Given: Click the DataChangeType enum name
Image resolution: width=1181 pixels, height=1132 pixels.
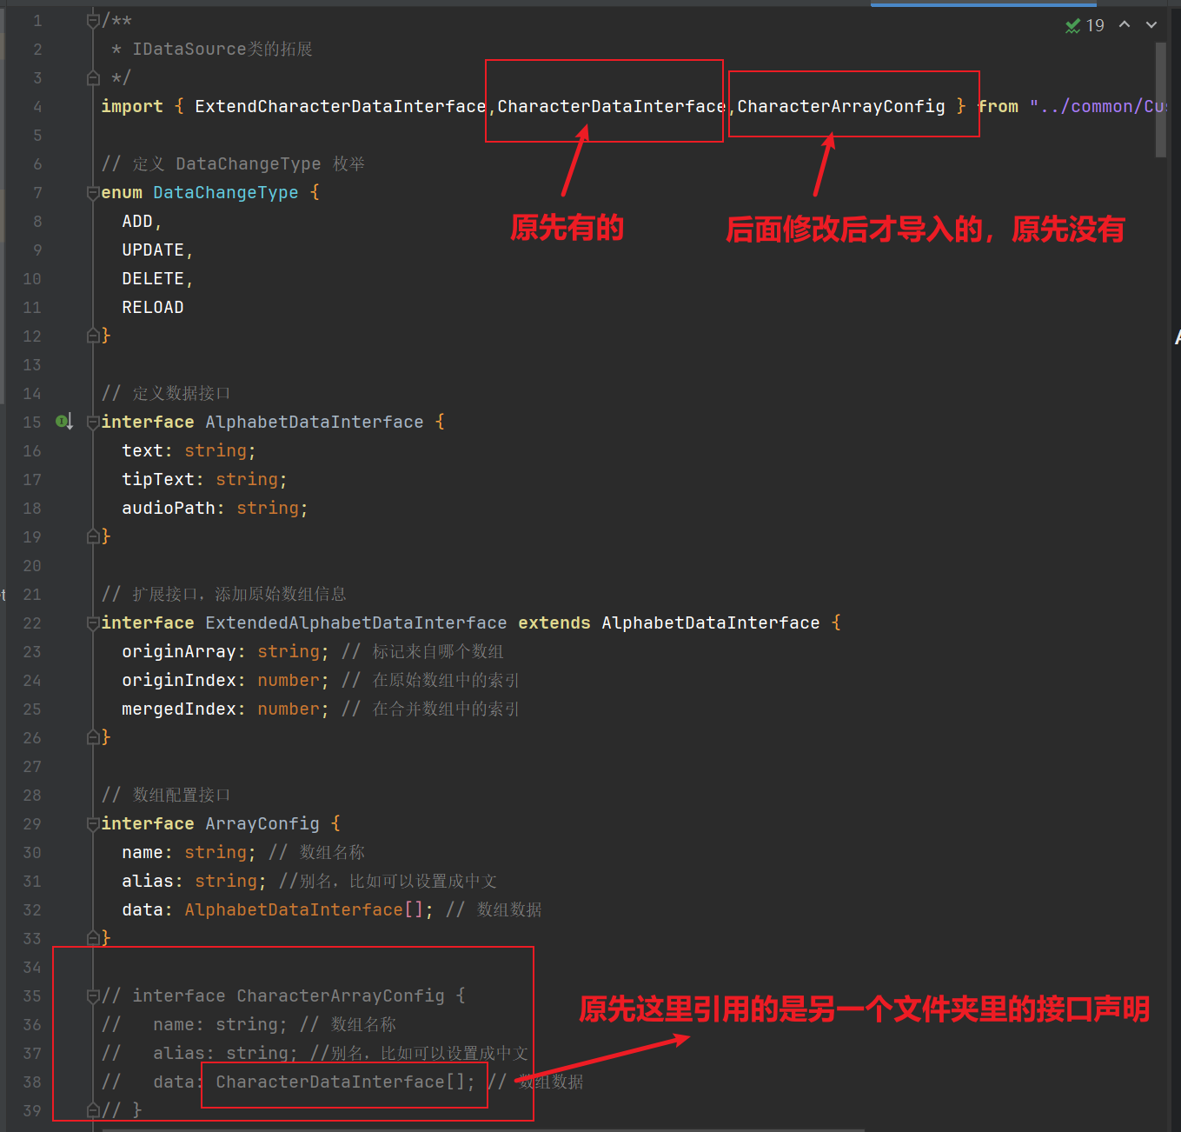Looking at the screenshot, I should 226,192.
